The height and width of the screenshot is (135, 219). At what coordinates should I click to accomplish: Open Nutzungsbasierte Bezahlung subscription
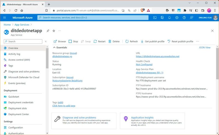[x=67, y=81]
